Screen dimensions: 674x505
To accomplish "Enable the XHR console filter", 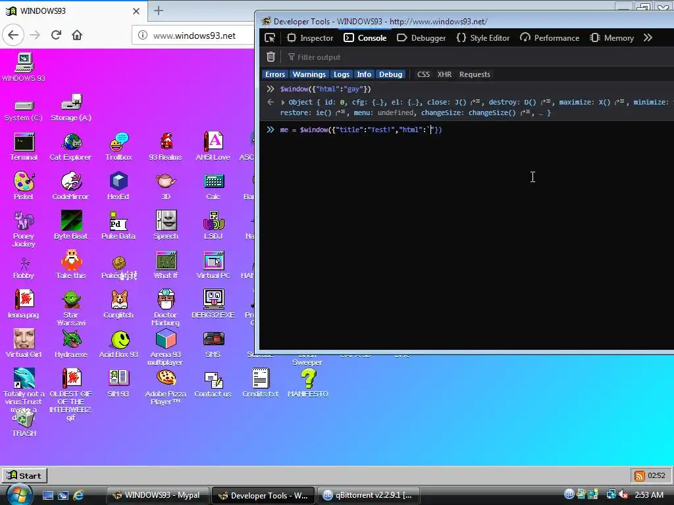I will [444, 74].
